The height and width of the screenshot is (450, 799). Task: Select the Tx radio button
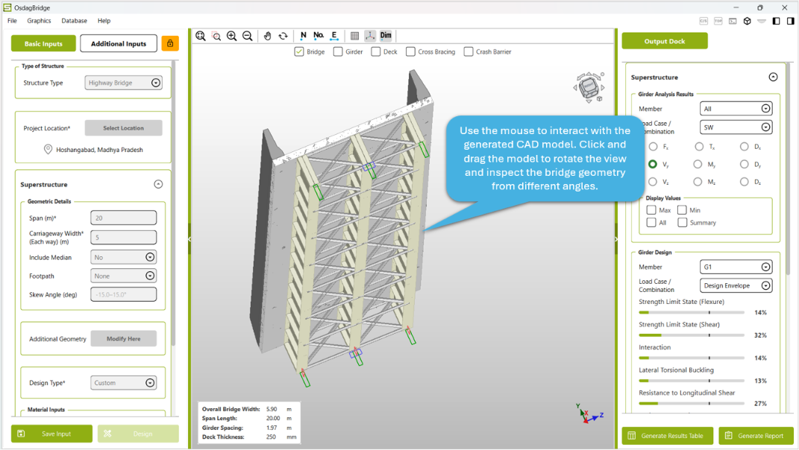pyautogui.click(x=699, y=147)
